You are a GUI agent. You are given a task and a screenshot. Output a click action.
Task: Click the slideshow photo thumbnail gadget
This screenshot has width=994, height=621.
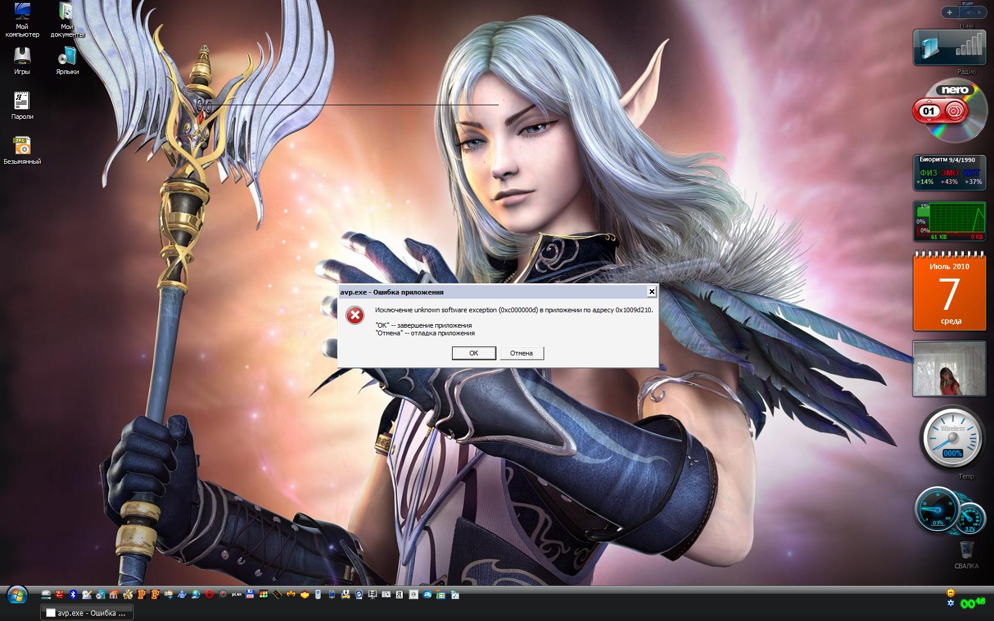click(950, 368)
